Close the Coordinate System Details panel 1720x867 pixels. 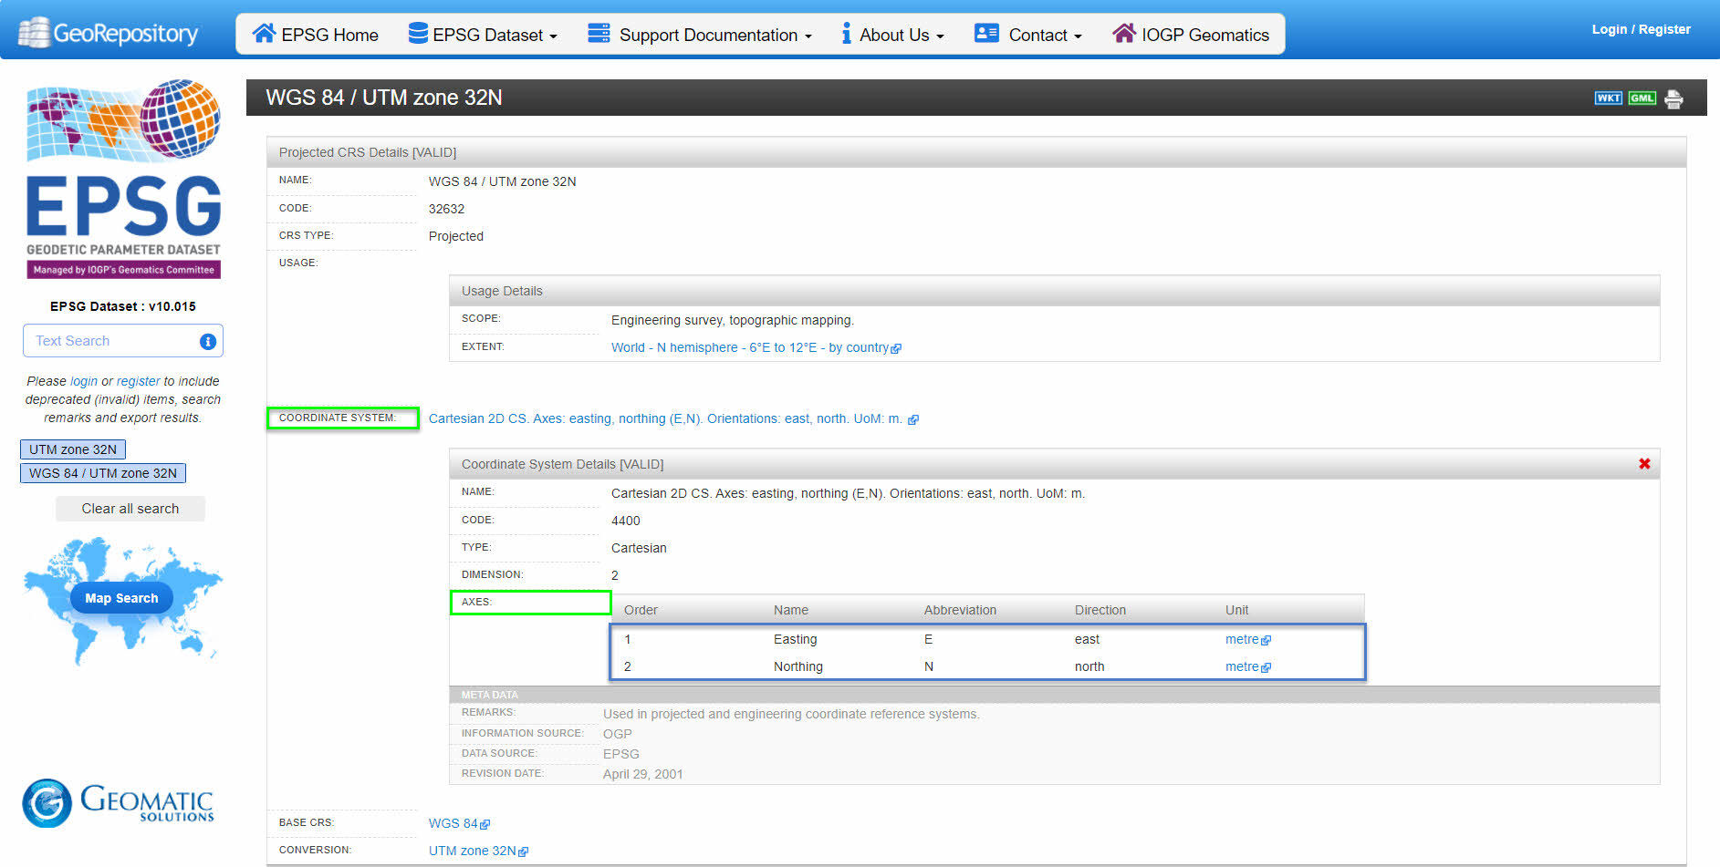[1644, 463]
